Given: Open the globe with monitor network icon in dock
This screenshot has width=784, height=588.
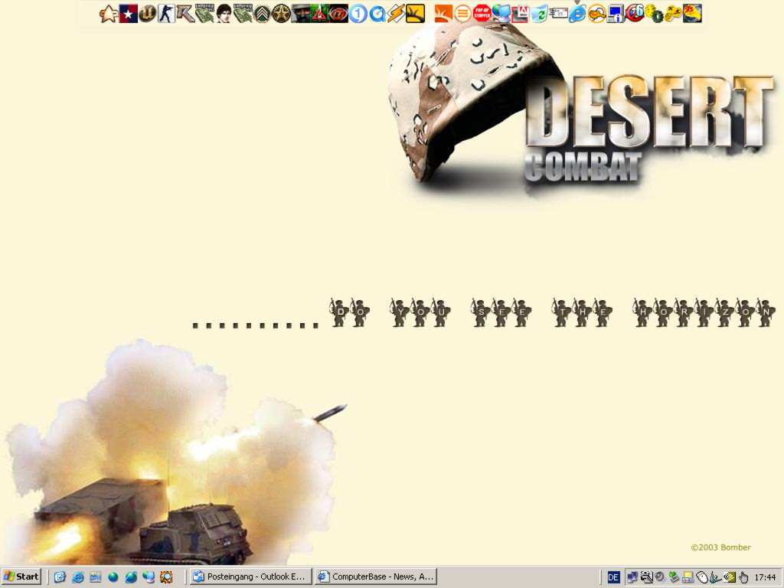Looking at the screenshot, I should [x=501, y=14].
